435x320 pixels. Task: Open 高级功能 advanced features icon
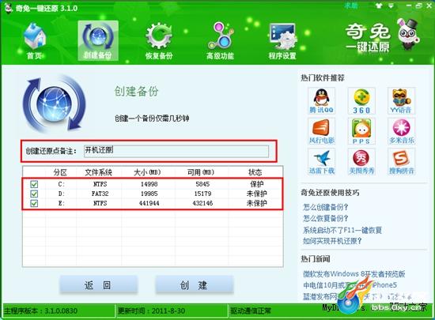[x=221, y=41]
